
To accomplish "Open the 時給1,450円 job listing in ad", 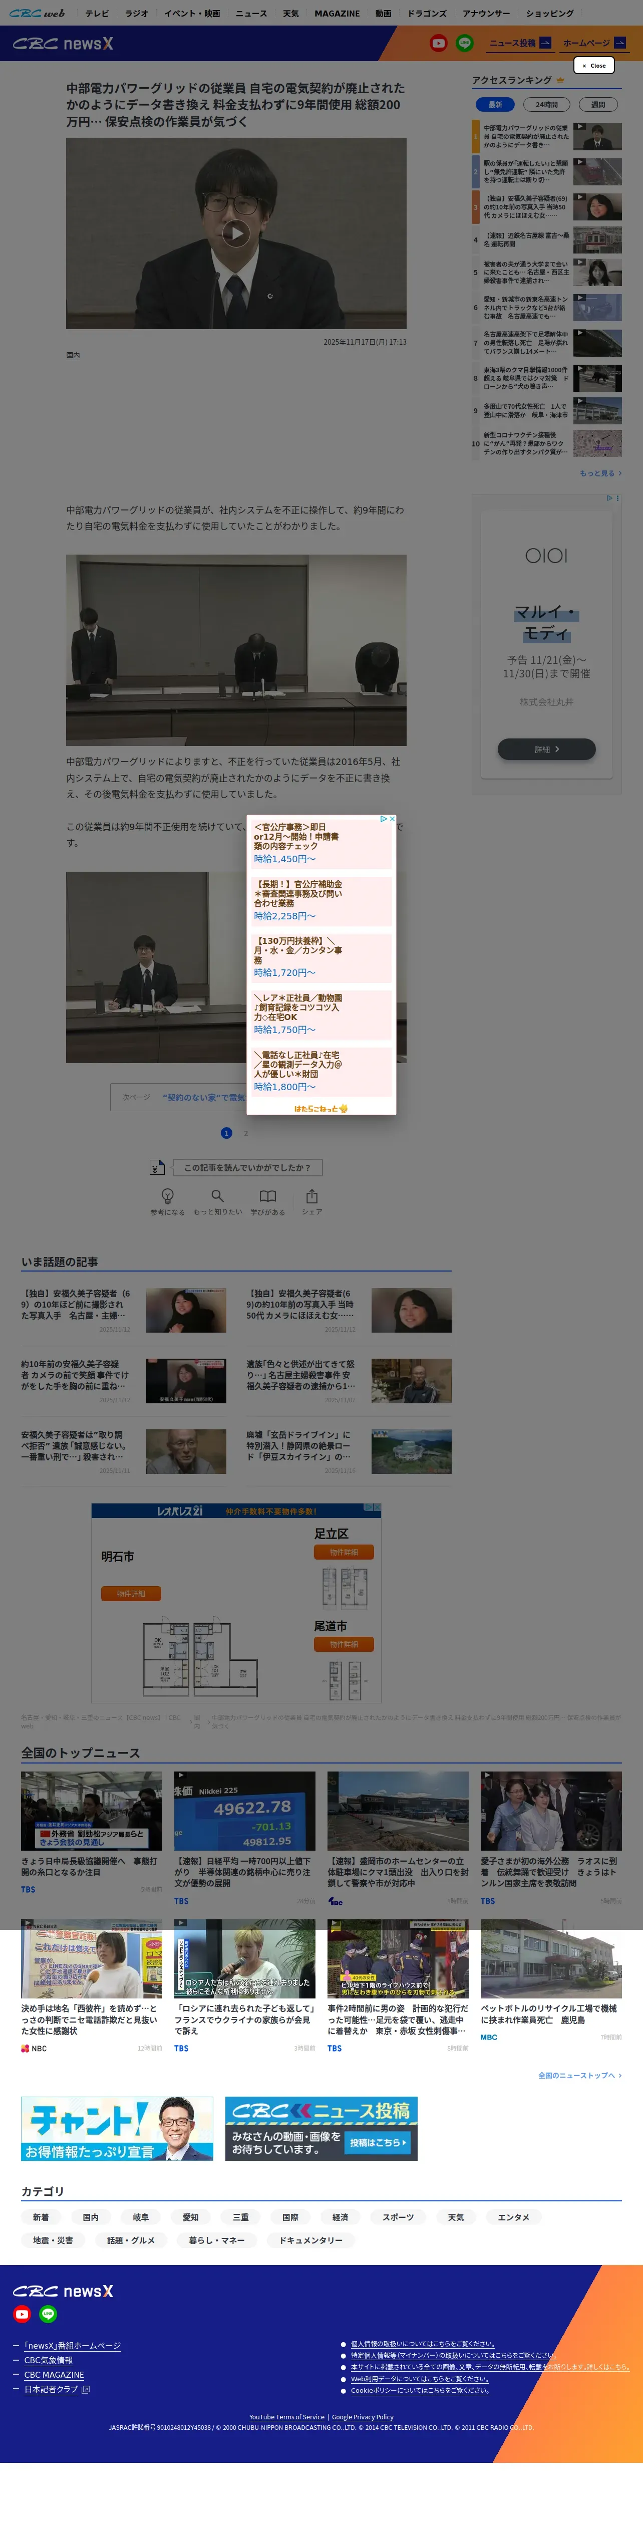I will (x=321, y=844).
